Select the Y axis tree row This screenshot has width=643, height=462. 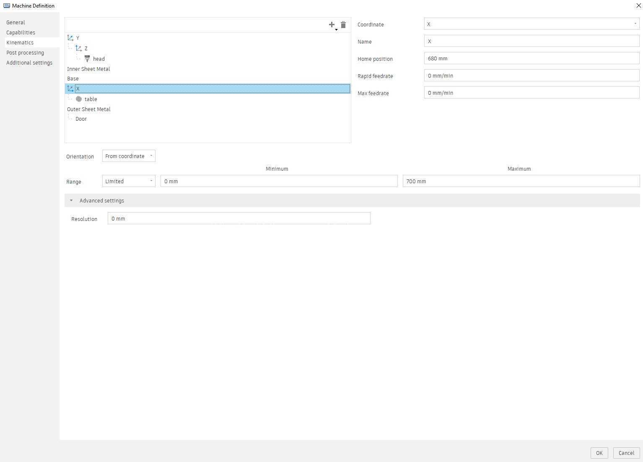(208, 38)
